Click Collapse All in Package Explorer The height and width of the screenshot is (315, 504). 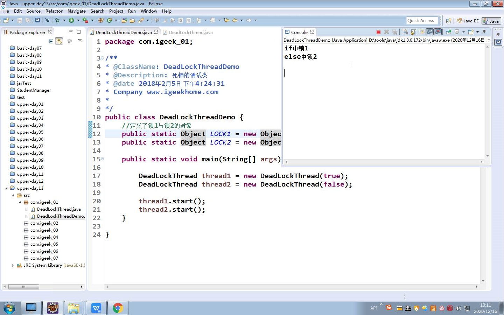51,41
